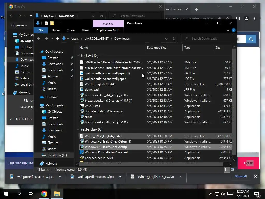The image size is (265, 199).
Task: Click the Forward arrow in Downloads explorer window
Action: 46,39
